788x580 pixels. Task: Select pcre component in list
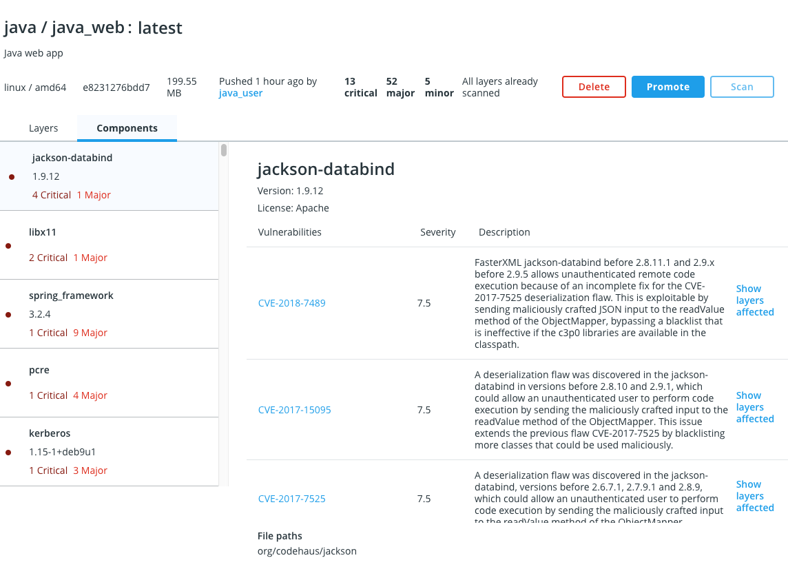point(109,383)
